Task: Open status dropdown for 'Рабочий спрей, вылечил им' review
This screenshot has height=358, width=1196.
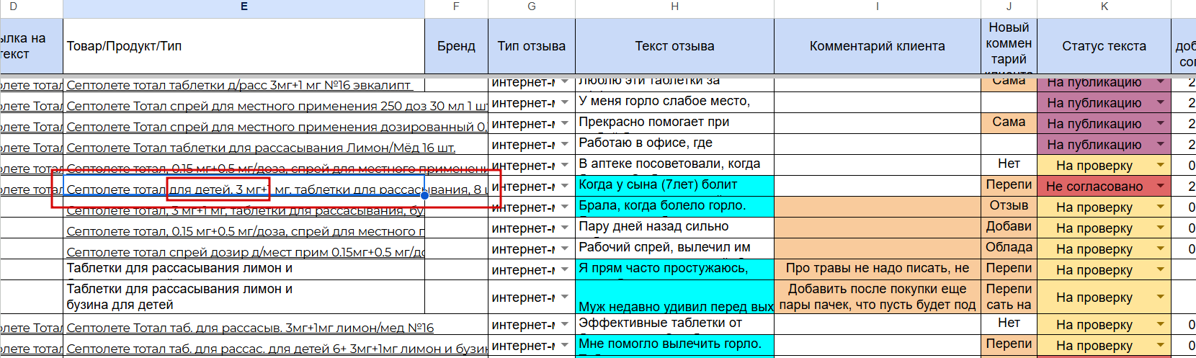Action: pyautogui.click(x=1161, y=249)
